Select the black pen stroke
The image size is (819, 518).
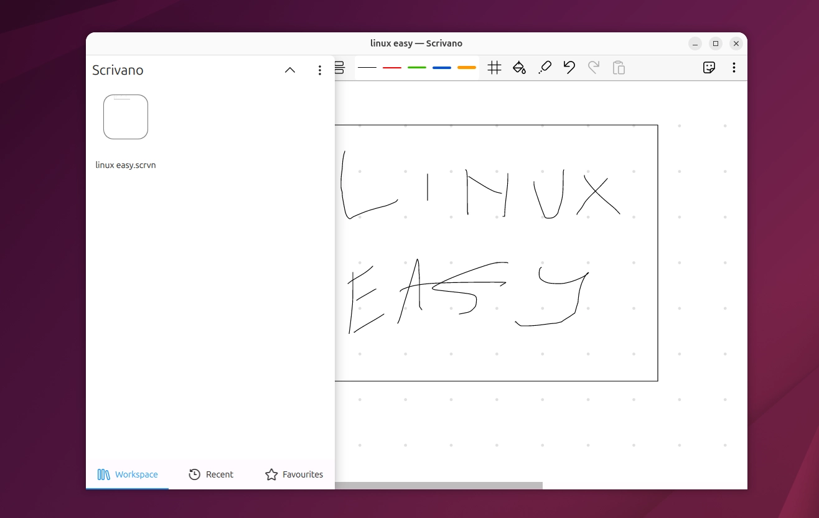[367, 68]
